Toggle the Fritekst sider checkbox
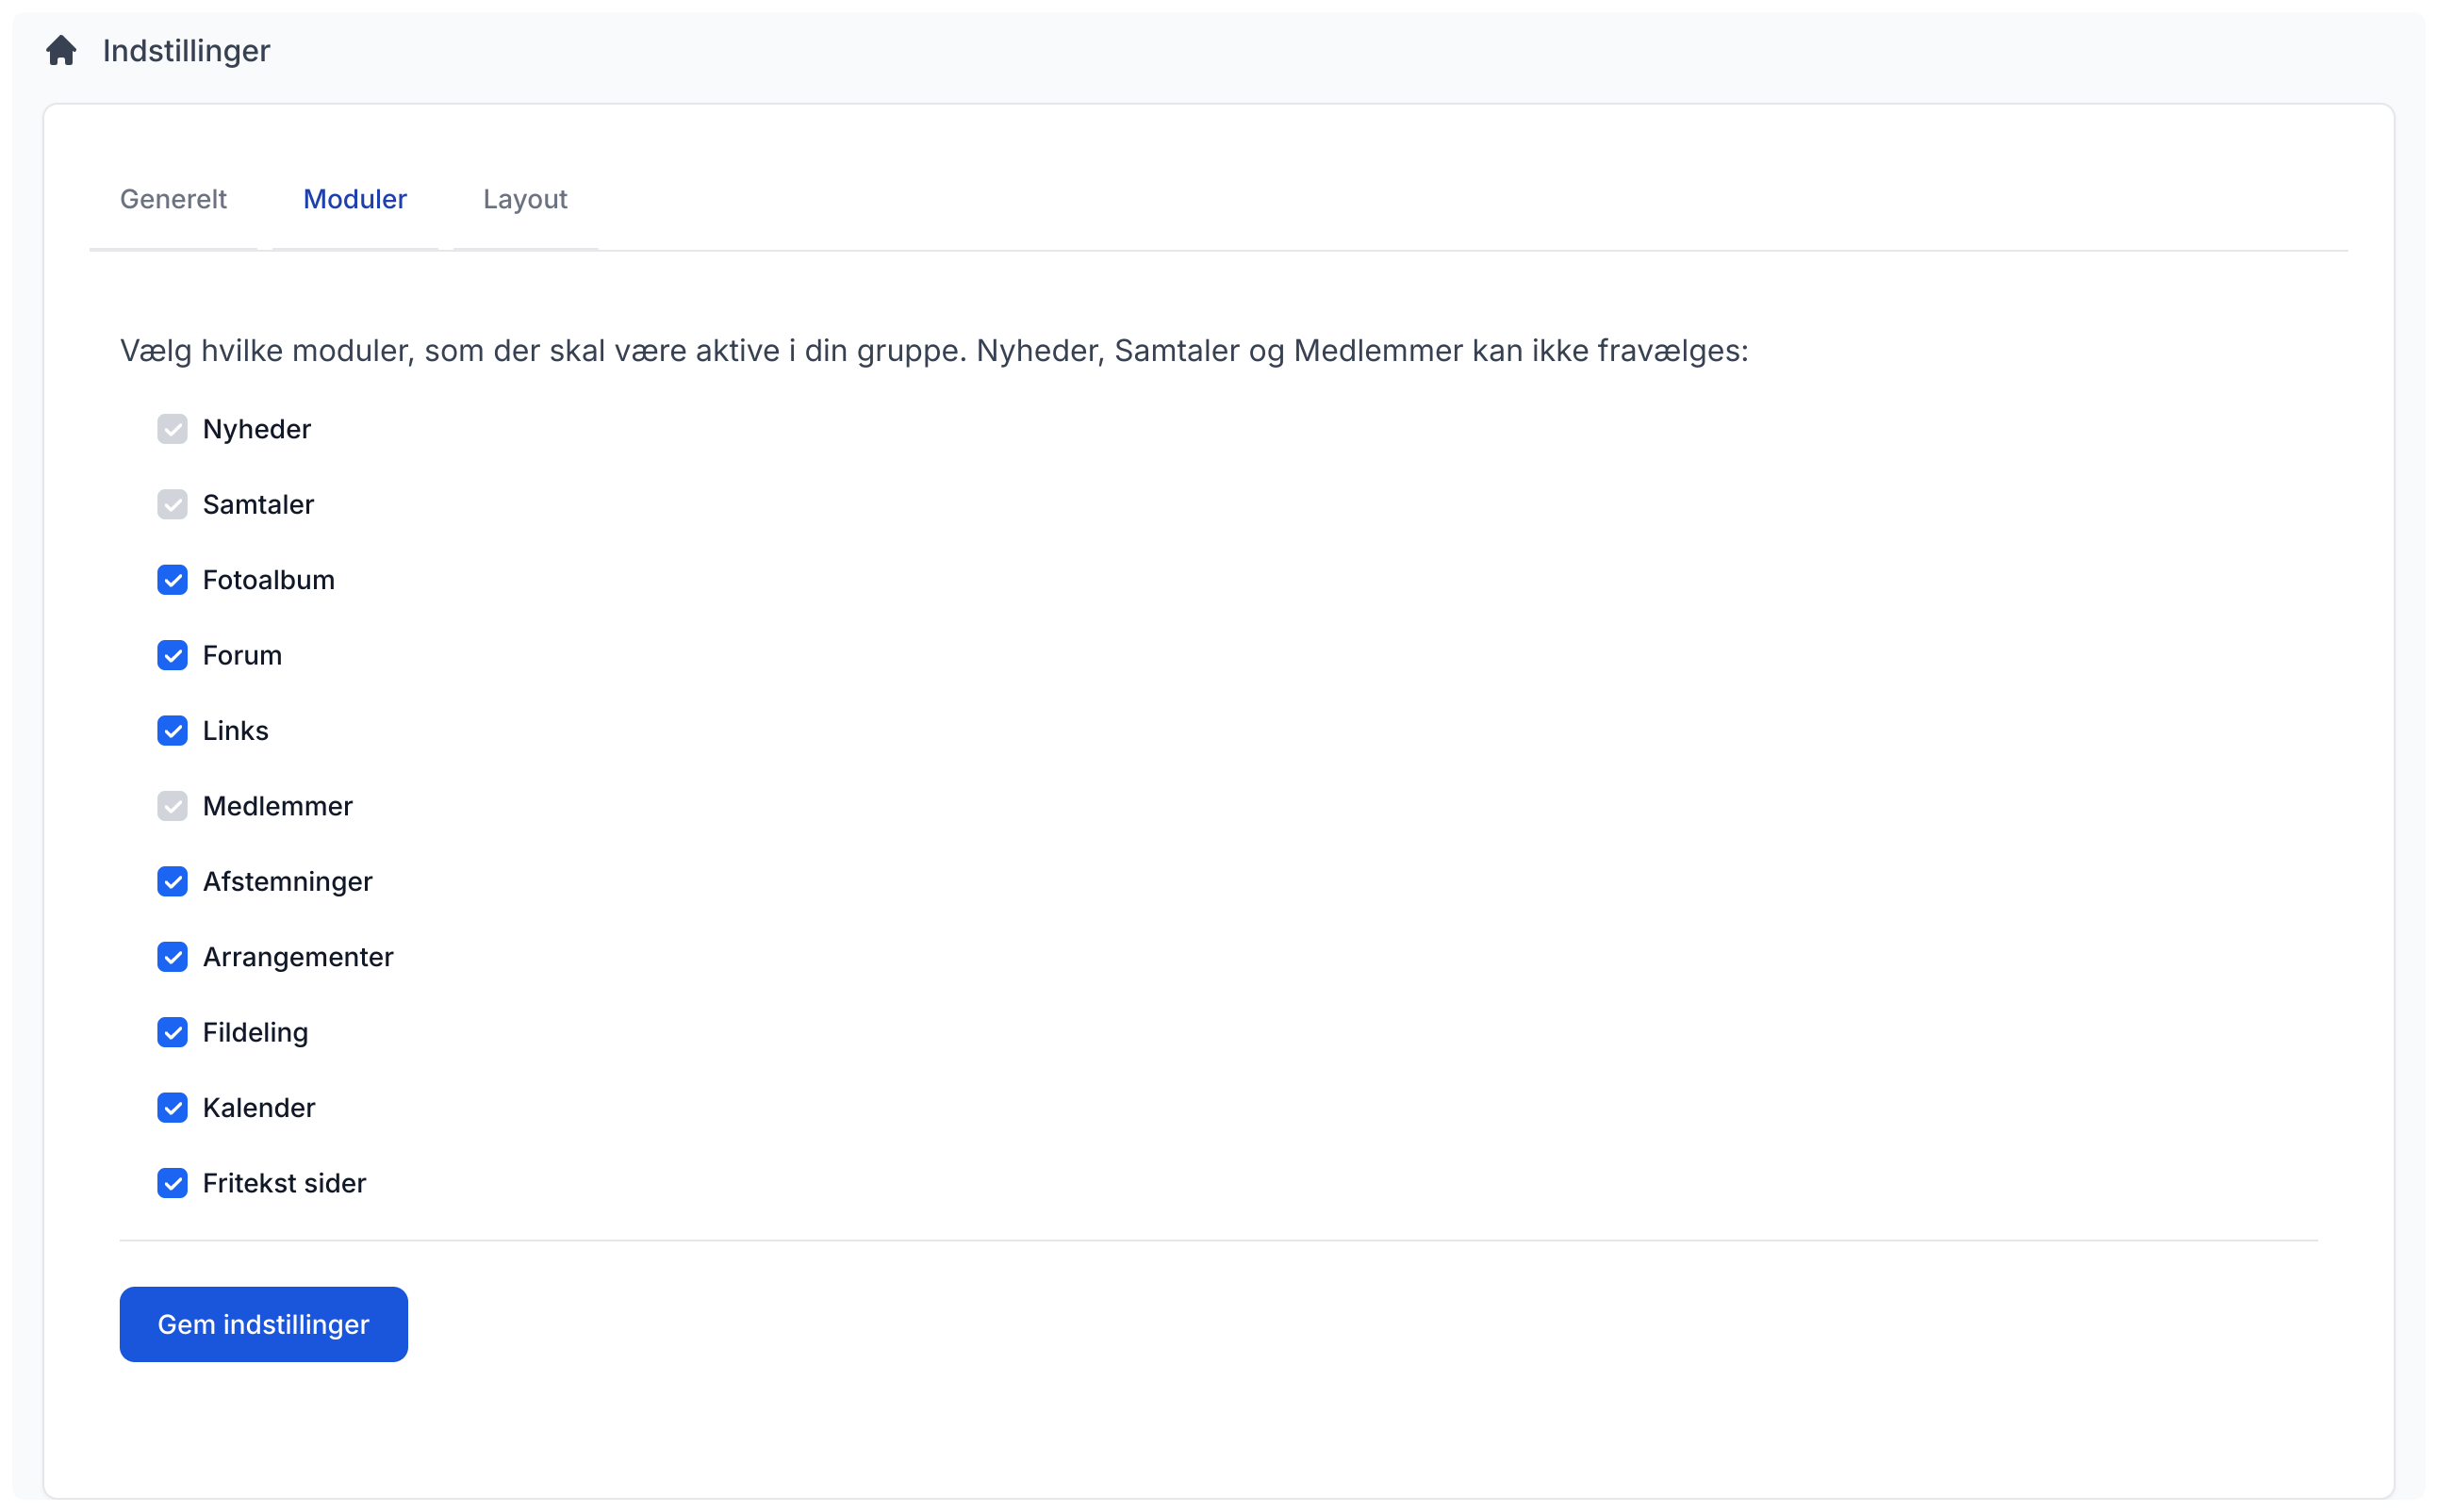2438x1512 pixels. coord(172,1183)
